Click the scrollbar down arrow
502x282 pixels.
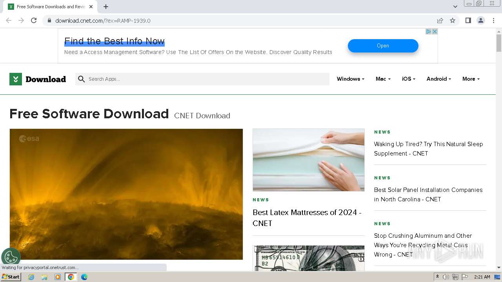click(x=499, y=268)
